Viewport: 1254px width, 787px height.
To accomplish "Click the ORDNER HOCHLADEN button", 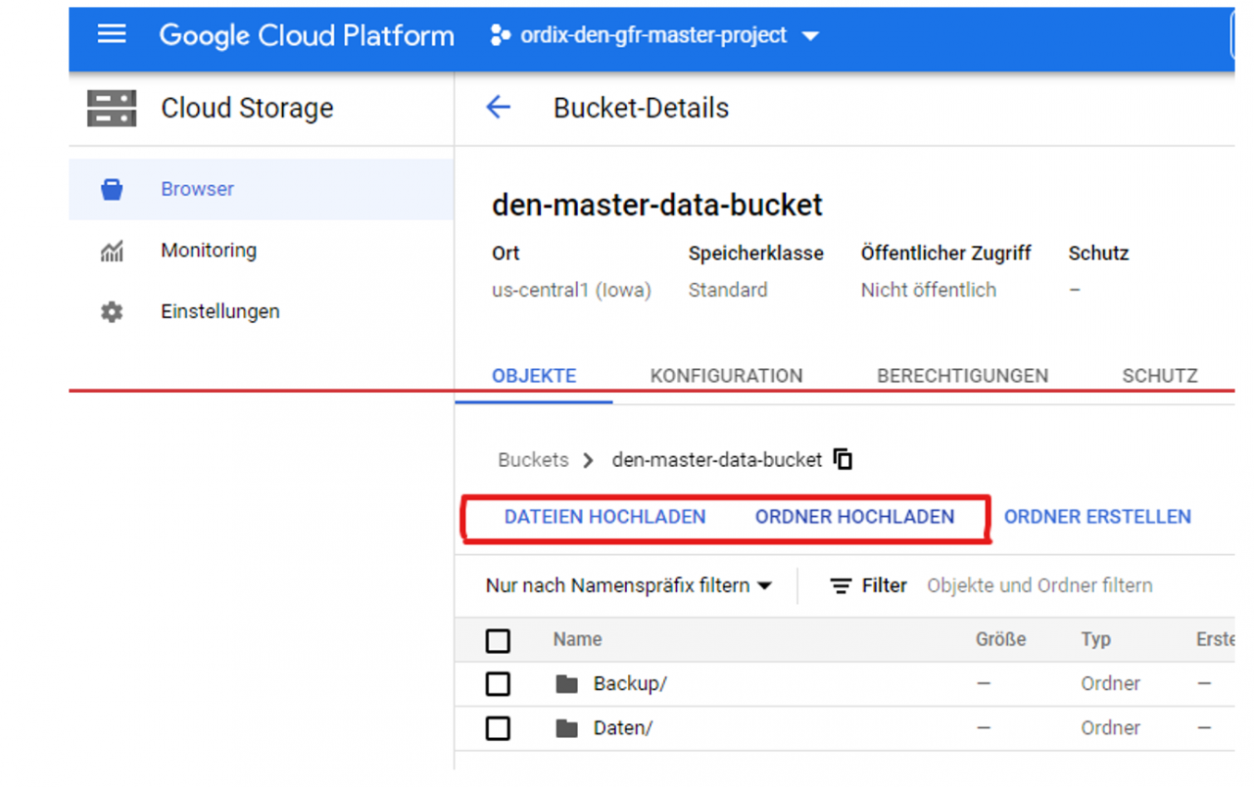I will pyautogui.click(x=854, y=517).
